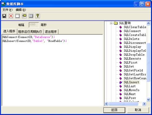Select the SQL查询 folder label

coord(125,23)
